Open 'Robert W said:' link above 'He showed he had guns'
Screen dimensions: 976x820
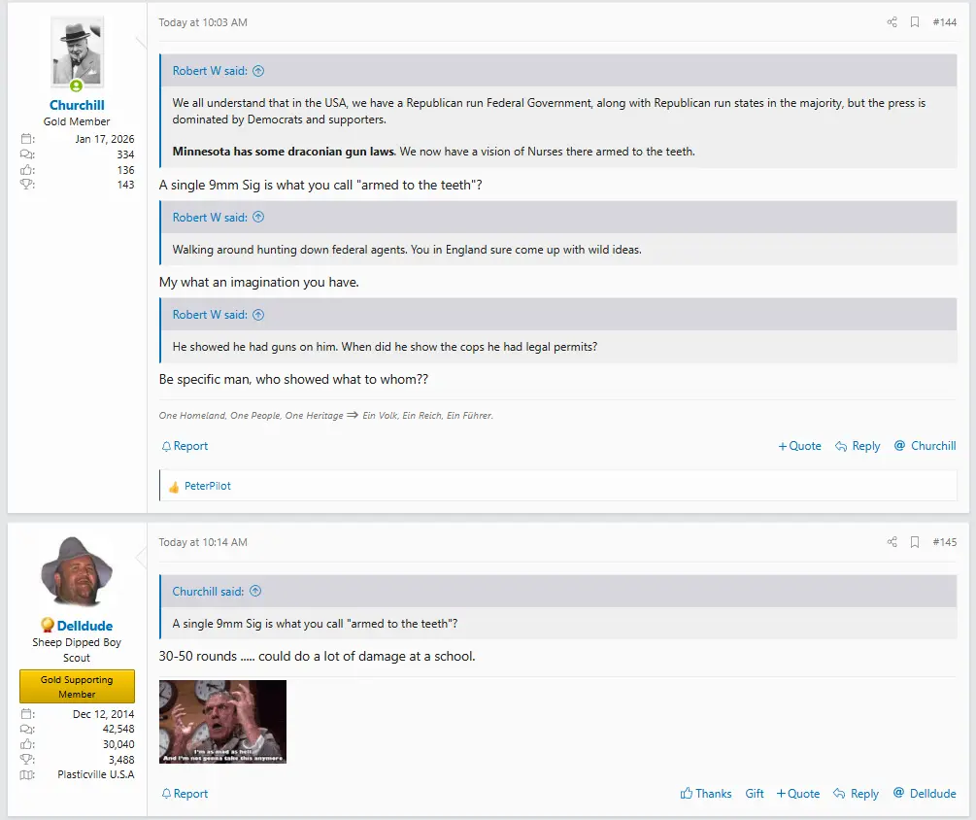pyautogui.click(x=210, y=315)
